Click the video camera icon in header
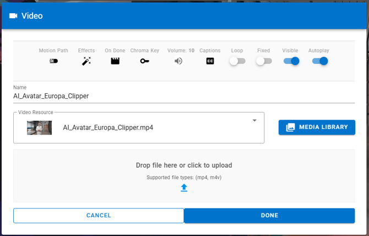This screenshot has height=236, width=369. (13, 16)
